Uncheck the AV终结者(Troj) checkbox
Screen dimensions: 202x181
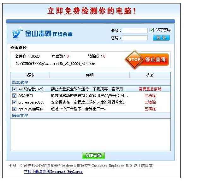14,89
